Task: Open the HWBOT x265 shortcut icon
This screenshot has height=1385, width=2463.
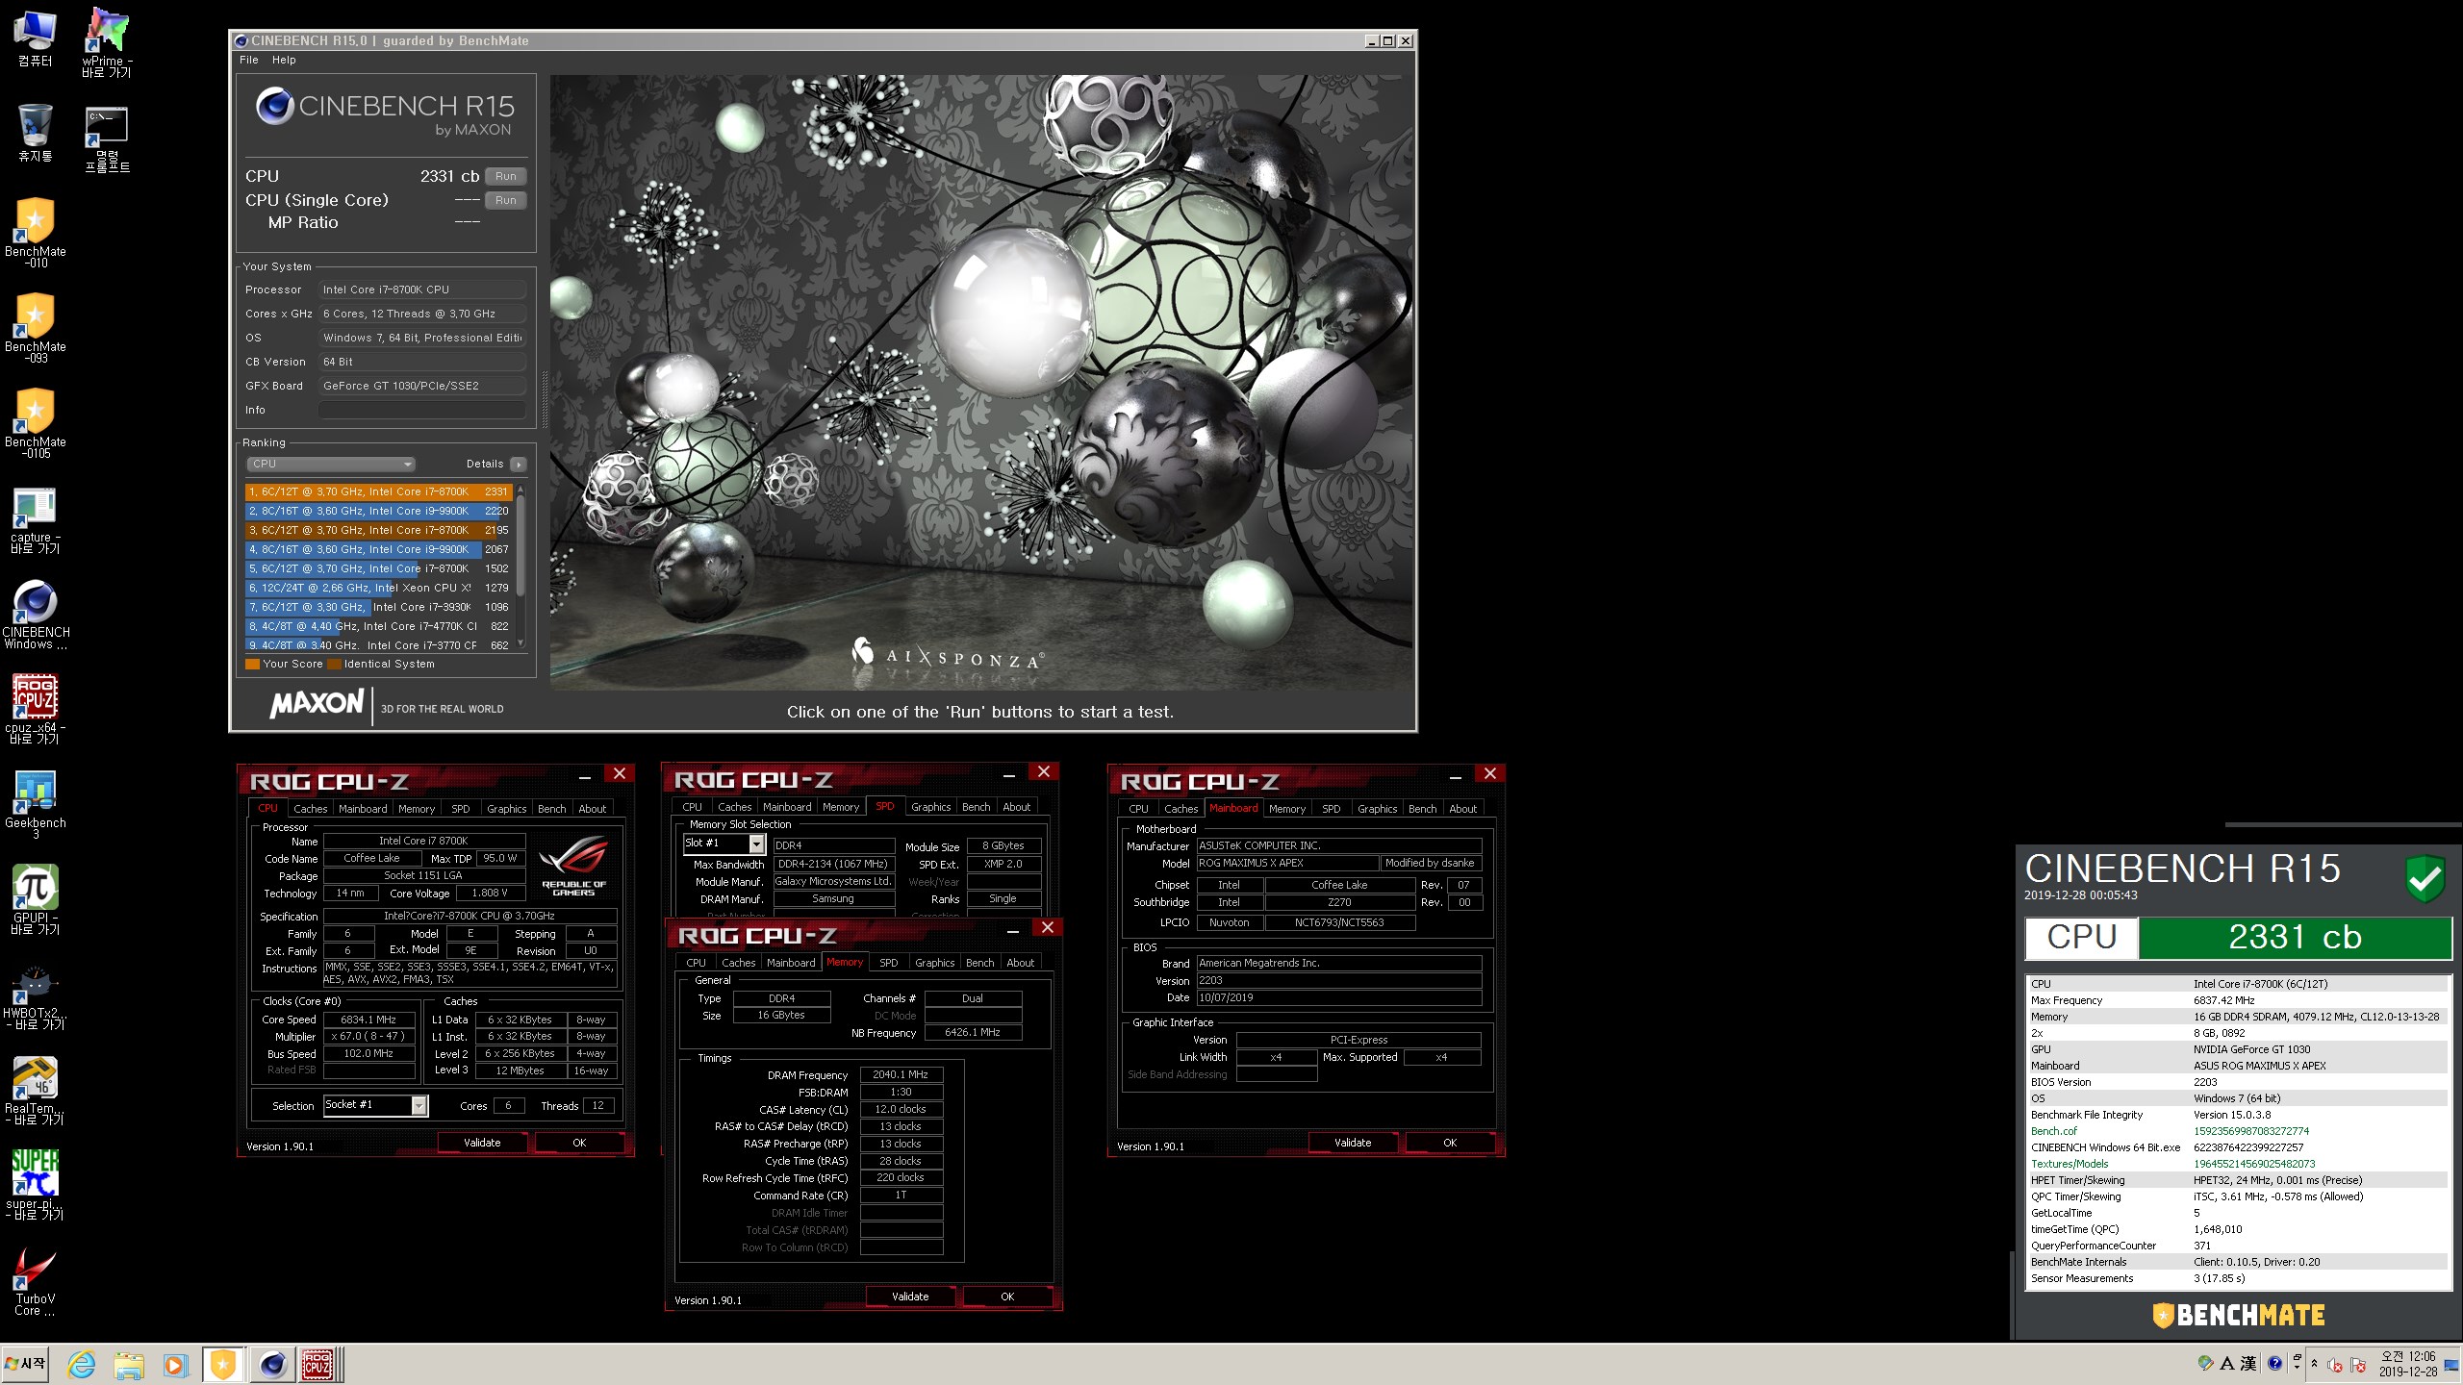Action: coord(35,995)
